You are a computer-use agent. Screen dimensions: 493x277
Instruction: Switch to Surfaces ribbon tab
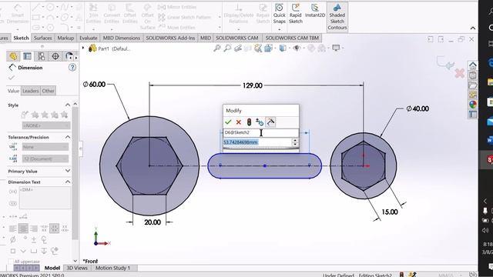(43, 38)
